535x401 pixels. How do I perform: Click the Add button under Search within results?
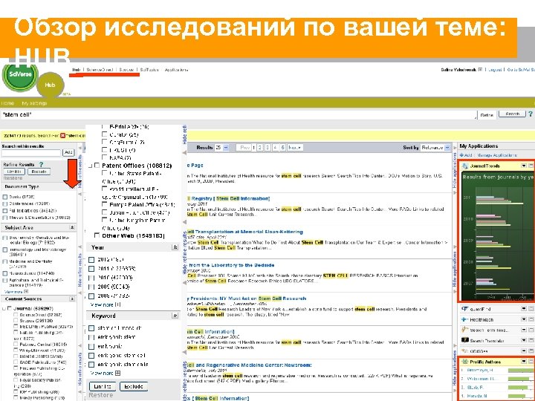tap(68, 152)
